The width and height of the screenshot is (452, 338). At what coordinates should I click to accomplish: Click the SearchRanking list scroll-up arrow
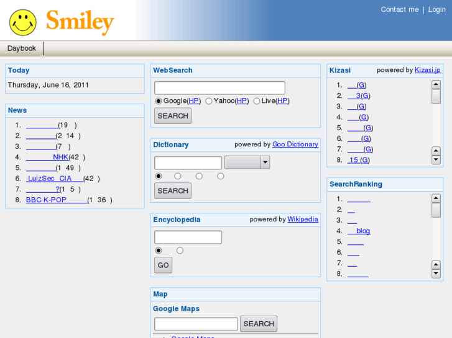(x=436, y=198)
